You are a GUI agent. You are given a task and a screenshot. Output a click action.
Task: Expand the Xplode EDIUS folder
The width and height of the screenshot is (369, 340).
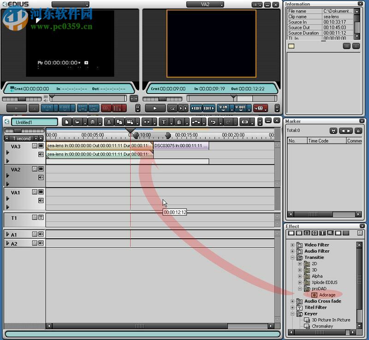[x=300, y=282]
